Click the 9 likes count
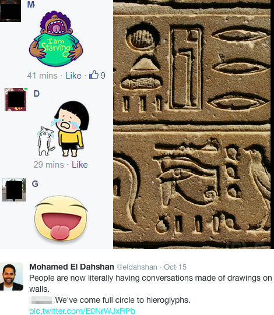274x315 pixels. pos(103,76)
